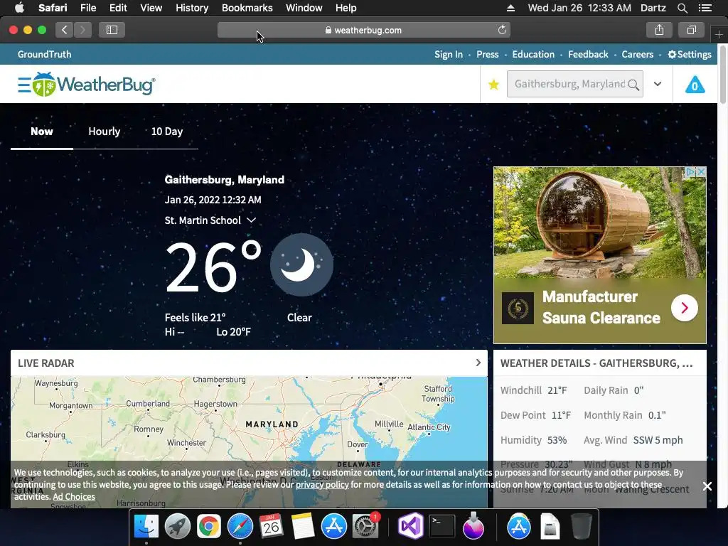
Task: Open Calendar in the Dock
Action: pos(271,526)
